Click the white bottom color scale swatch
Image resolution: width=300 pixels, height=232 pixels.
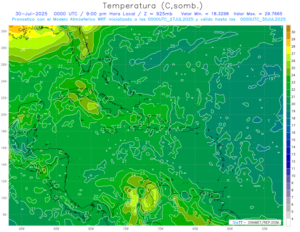pos(288,222)
